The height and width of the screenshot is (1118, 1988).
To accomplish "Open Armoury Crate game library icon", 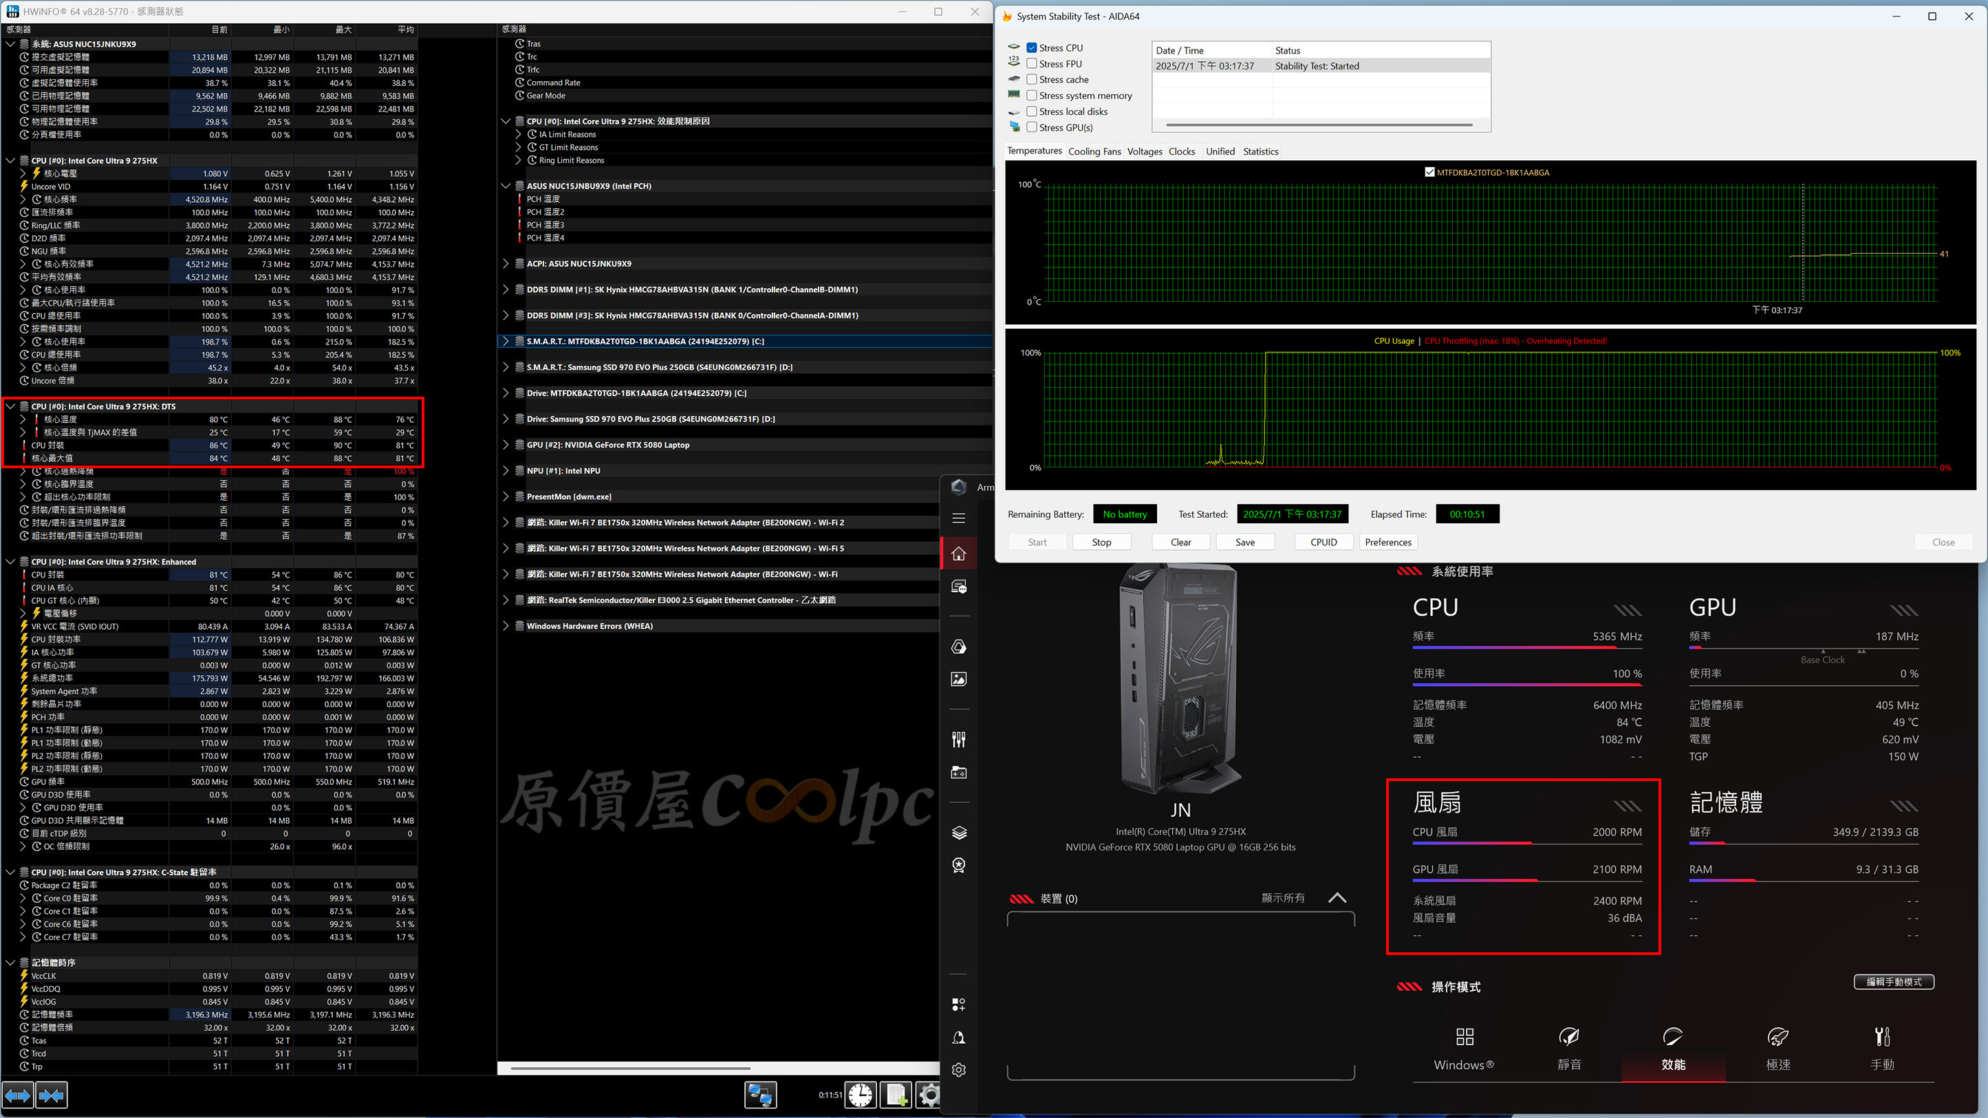I will click(x=958, y=772).
